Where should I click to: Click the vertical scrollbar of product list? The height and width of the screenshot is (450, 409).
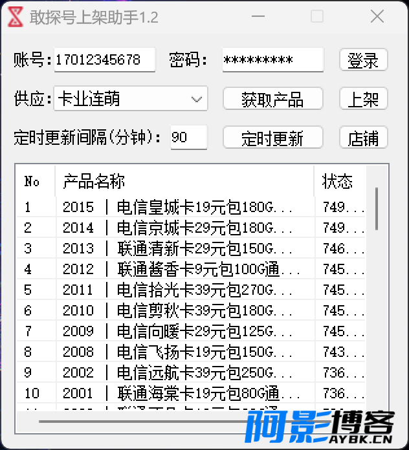[377, 208]
